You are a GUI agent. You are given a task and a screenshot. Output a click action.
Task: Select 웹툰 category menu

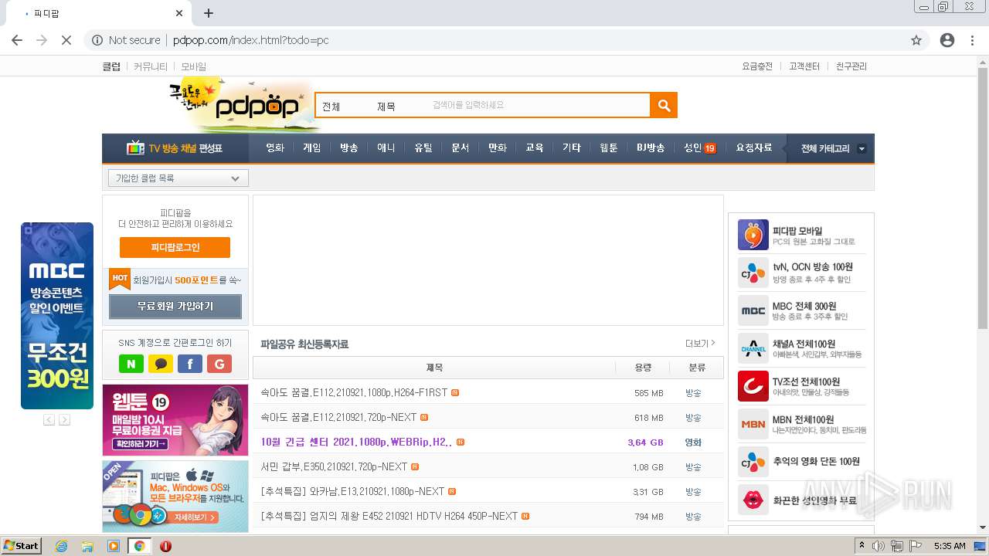pyautogui.click(x=609, y=147)
